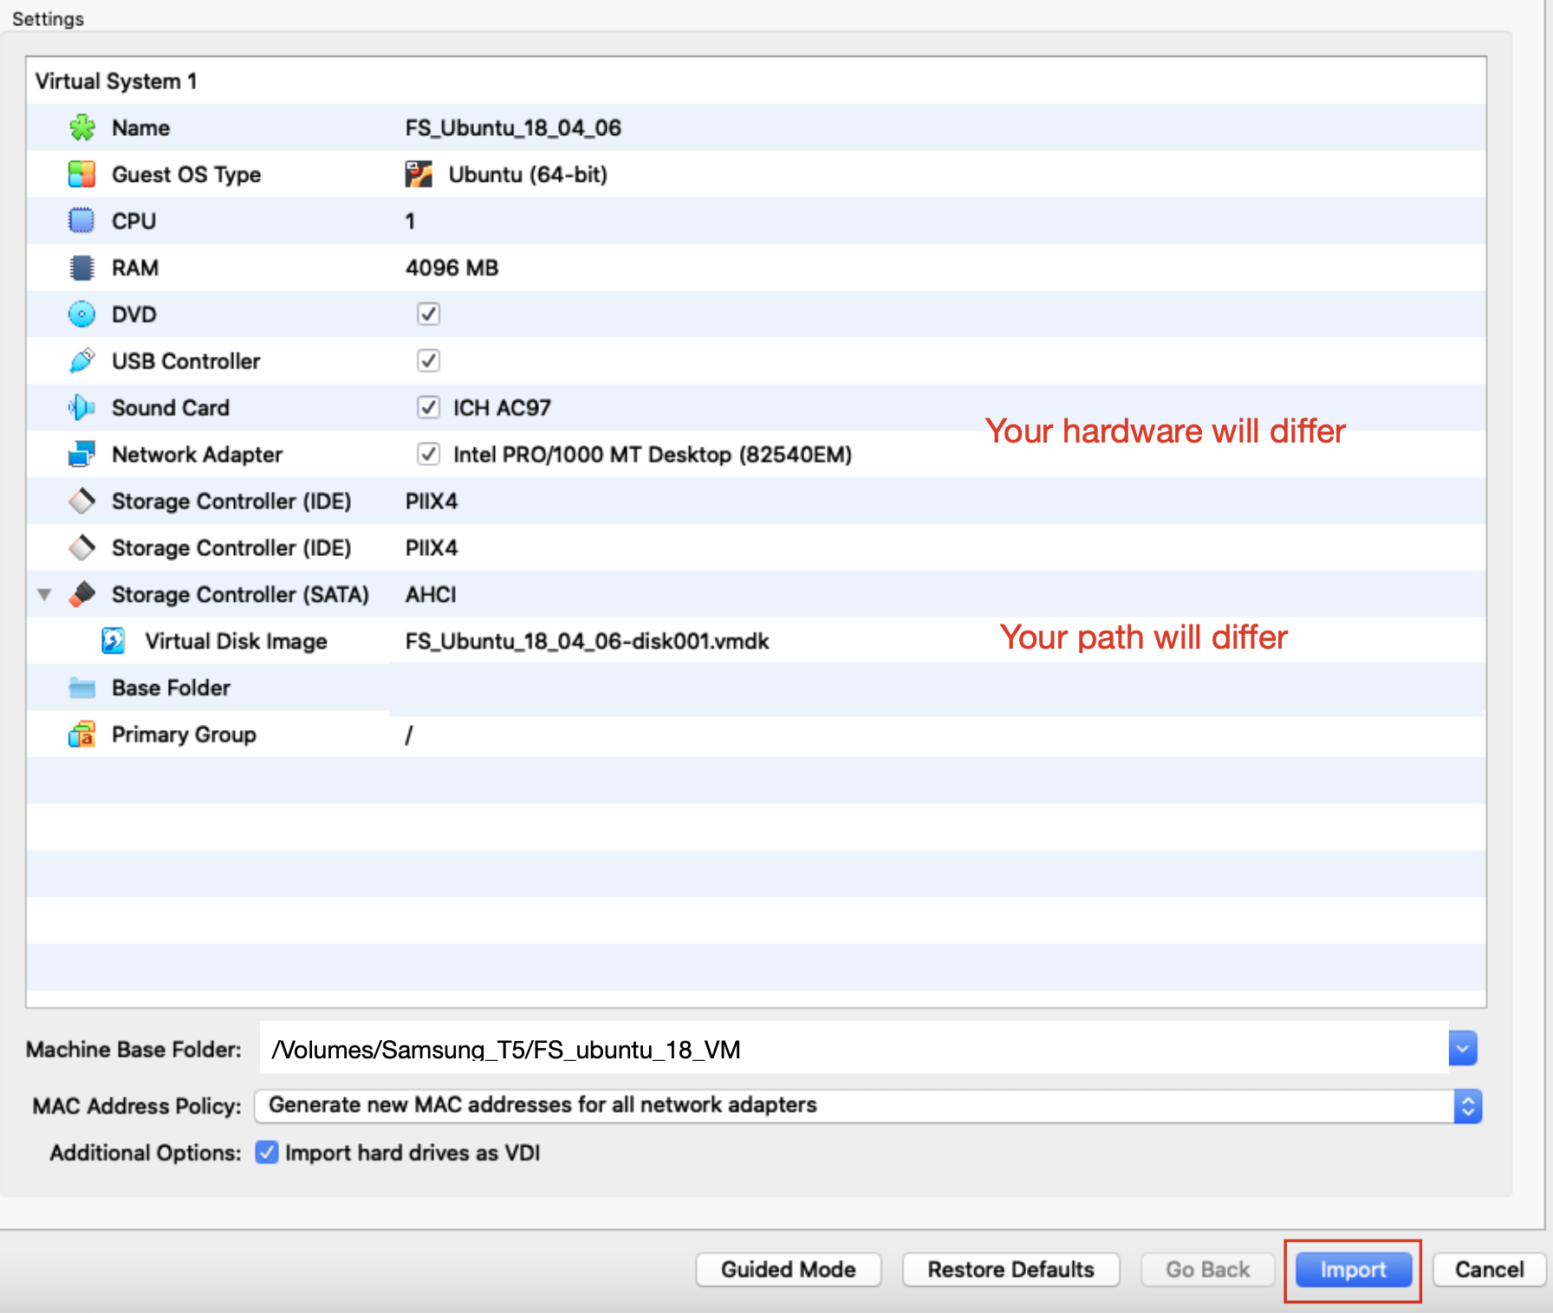The image size is (1553, 1313).
Task: Uncheck the DVD checkbox
Action: [x=429, y=314]
